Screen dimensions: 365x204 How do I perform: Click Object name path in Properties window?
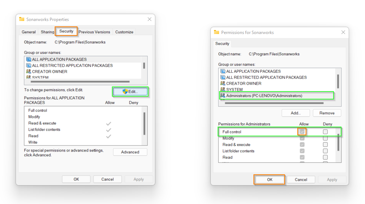pos(80,42)
